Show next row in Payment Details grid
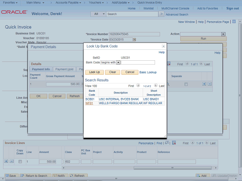This screenshot has height=181, width=242. tap(201, 63)
